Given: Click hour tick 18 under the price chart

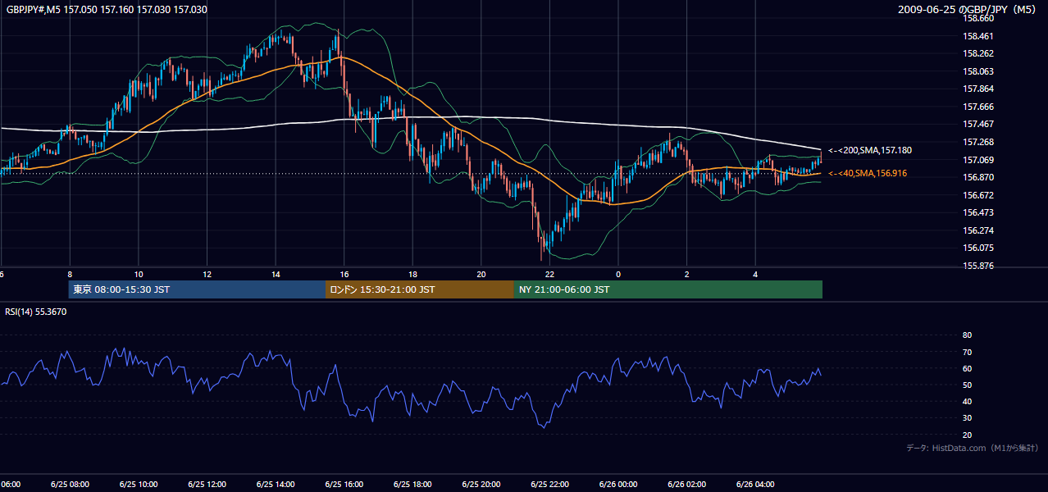Looking at the screenshot, I should pyautogui.click(x=412, y=275).
